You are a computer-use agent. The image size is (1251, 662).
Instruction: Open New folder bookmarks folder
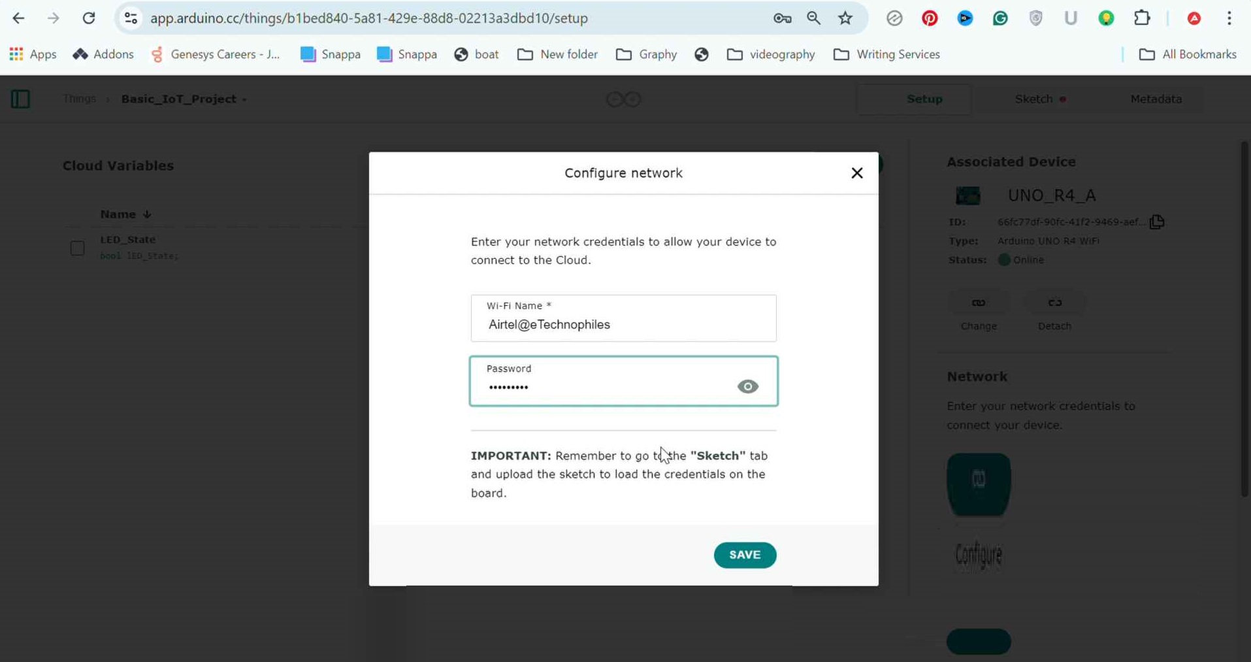point(557,54)
